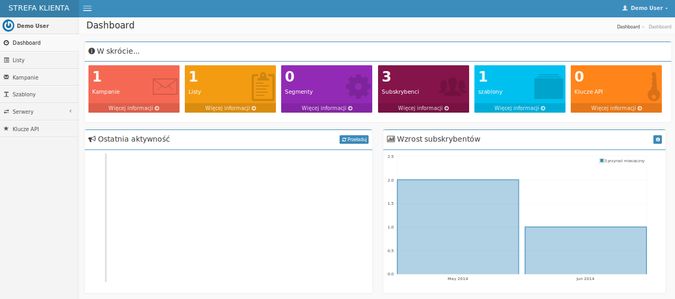Click the Subskrybenci count number 3
Screen dimensions: 675x299
[386, 76]
